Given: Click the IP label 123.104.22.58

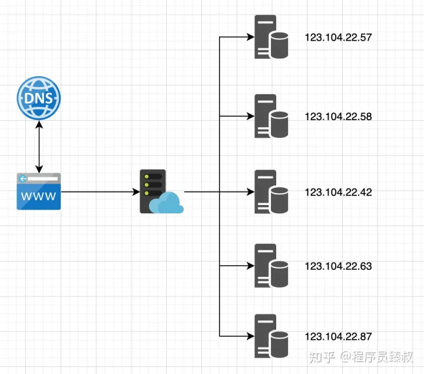Looking at the screenshot, I should 338,117.
